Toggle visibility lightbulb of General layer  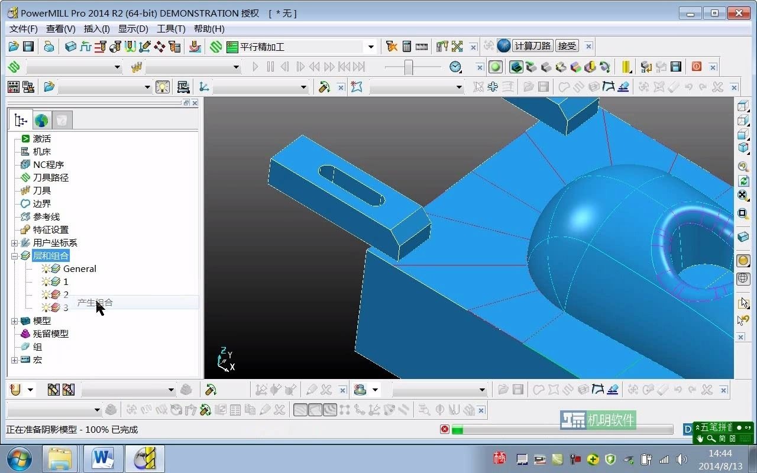pos(46,268)
